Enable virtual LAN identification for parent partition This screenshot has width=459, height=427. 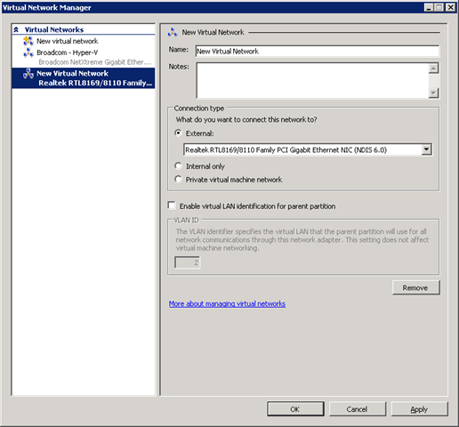172,205
